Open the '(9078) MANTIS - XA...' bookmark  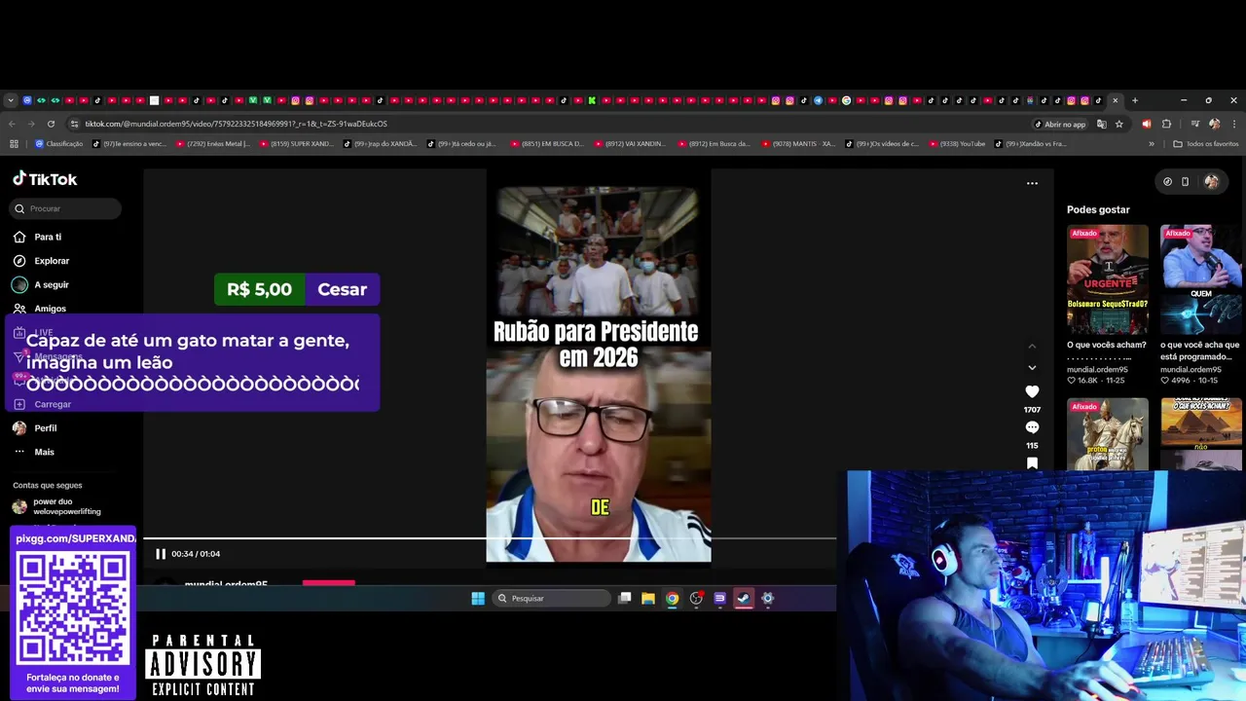797,144
